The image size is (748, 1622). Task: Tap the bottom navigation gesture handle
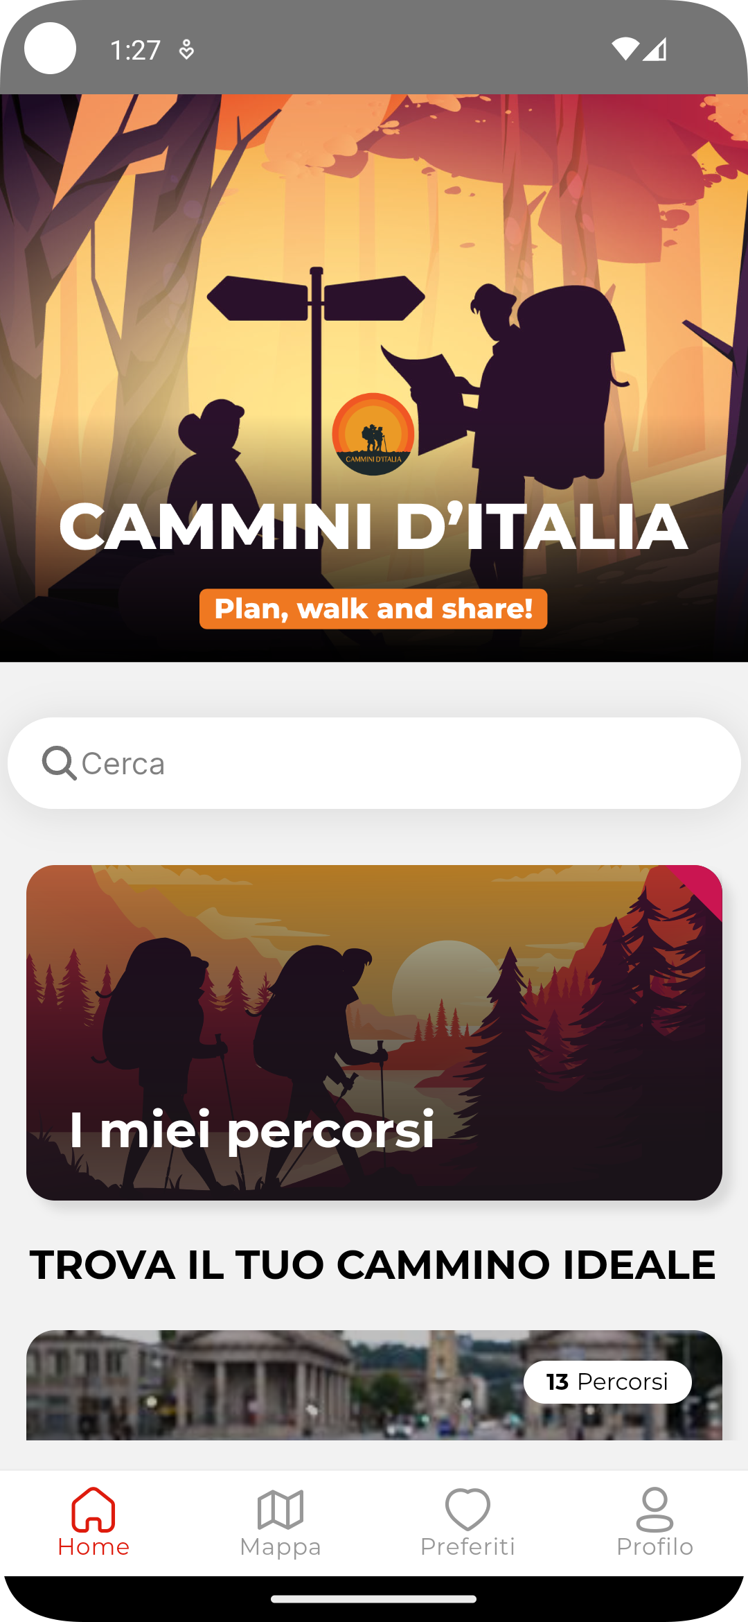point(374,1599)
